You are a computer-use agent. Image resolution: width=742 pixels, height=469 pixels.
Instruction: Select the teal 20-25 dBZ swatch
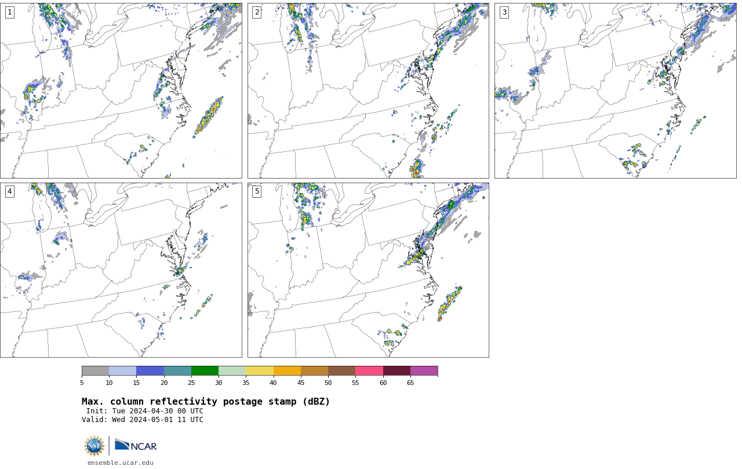pos(177,371)
